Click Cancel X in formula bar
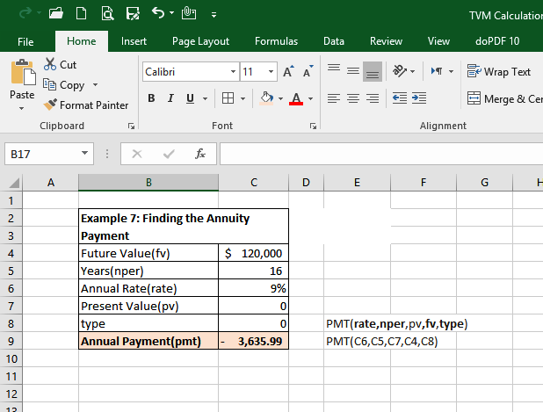 coord(137,154)
